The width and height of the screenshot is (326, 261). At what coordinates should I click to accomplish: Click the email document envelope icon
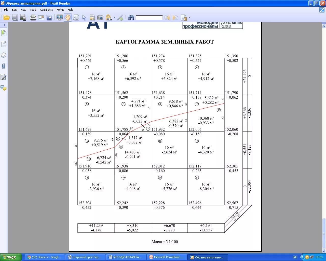tap(41, 18)
